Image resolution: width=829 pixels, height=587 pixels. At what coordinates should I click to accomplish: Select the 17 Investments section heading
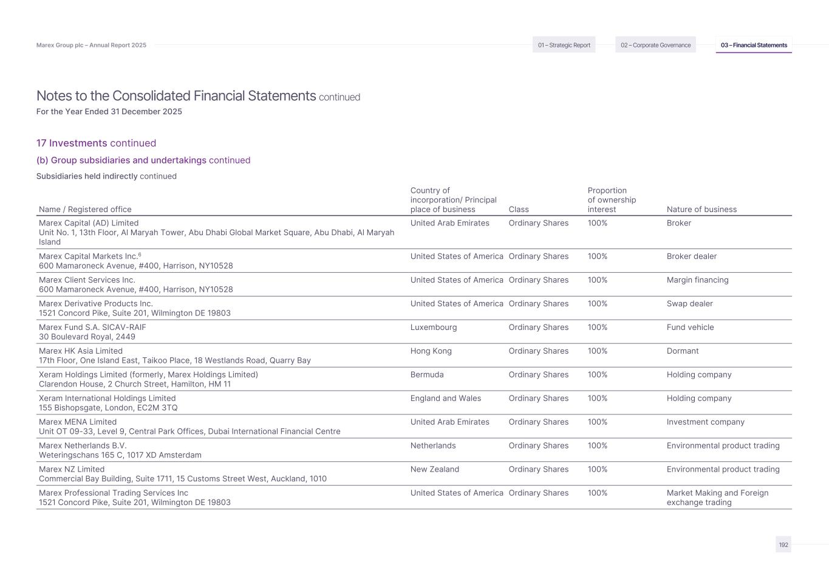(x=96, y=143)
